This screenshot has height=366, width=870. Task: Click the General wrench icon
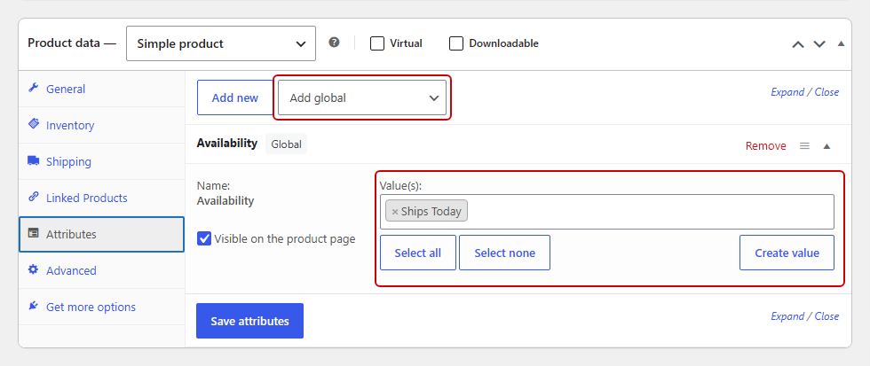[34, 88]
